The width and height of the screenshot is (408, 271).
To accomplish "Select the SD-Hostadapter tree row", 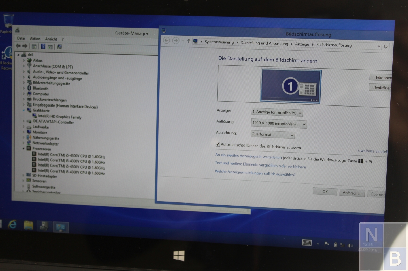I will (41, 176).
